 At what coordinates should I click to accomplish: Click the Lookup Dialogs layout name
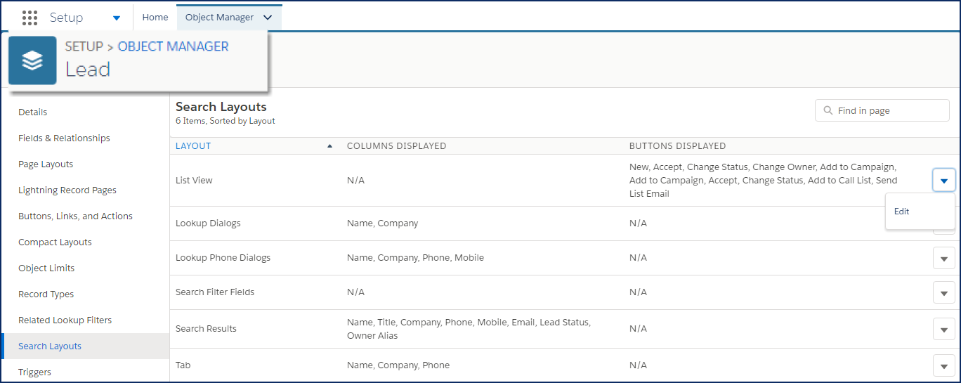pos(208,223)
